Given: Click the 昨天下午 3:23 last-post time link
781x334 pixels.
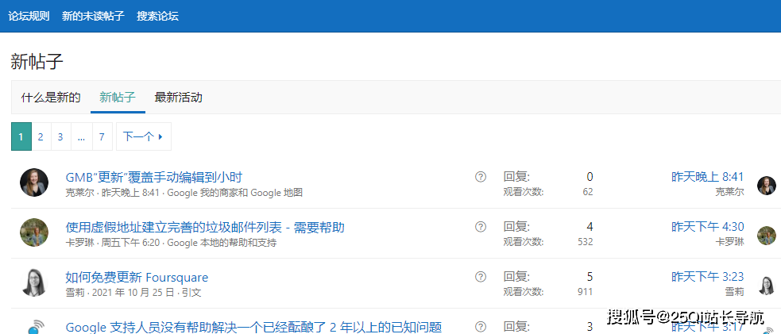Looking at the screenshot, I should click(707, 277).
